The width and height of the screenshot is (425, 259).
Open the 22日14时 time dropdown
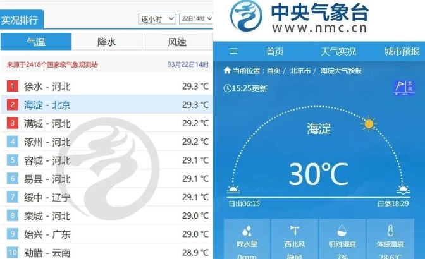coord(196,19)
